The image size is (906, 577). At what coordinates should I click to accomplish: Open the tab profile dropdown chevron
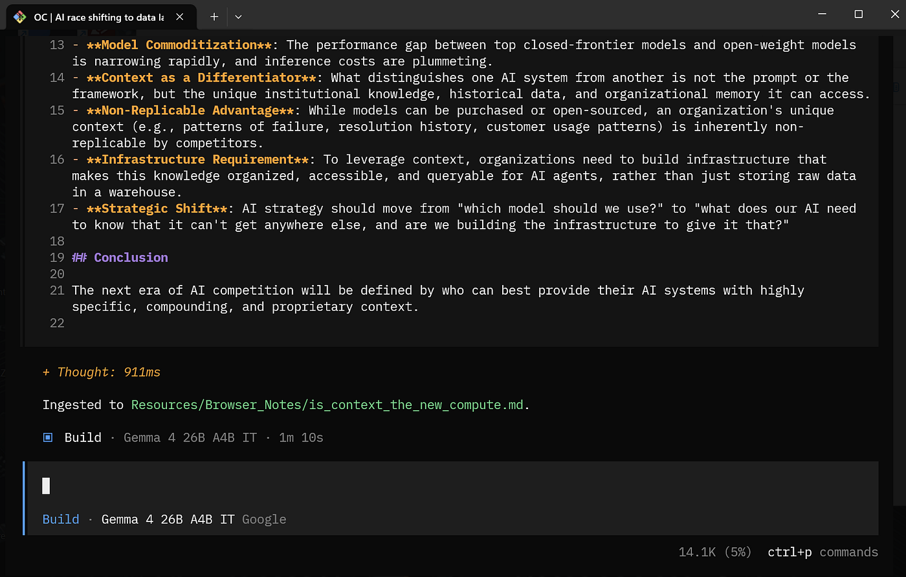tap(238, 17)
